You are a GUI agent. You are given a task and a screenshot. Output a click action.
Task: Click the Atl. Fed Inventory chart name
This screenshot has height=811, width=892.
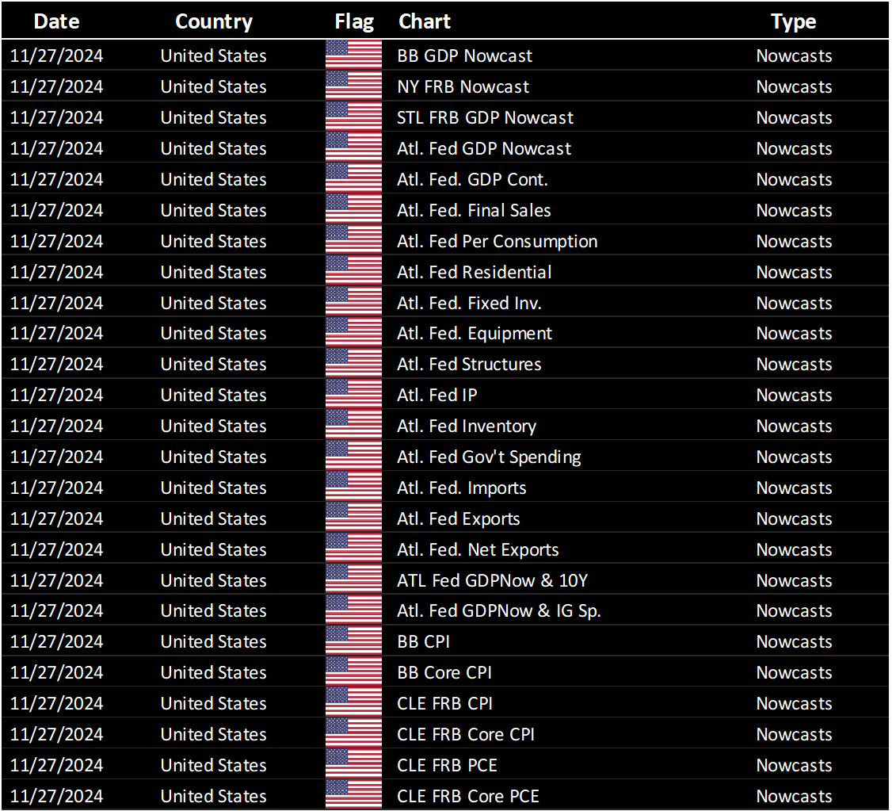point(467,427)
